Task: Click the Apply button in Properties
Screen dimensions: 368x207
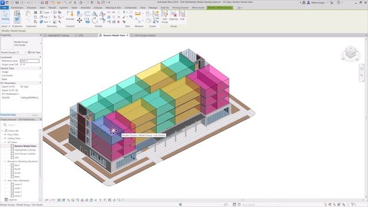Action: click(x=35, y=115)
